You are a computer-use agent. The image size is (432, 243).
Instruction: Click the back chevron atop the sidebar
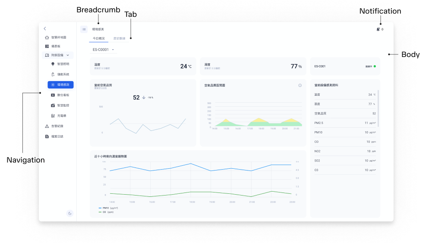coord(45,28)
